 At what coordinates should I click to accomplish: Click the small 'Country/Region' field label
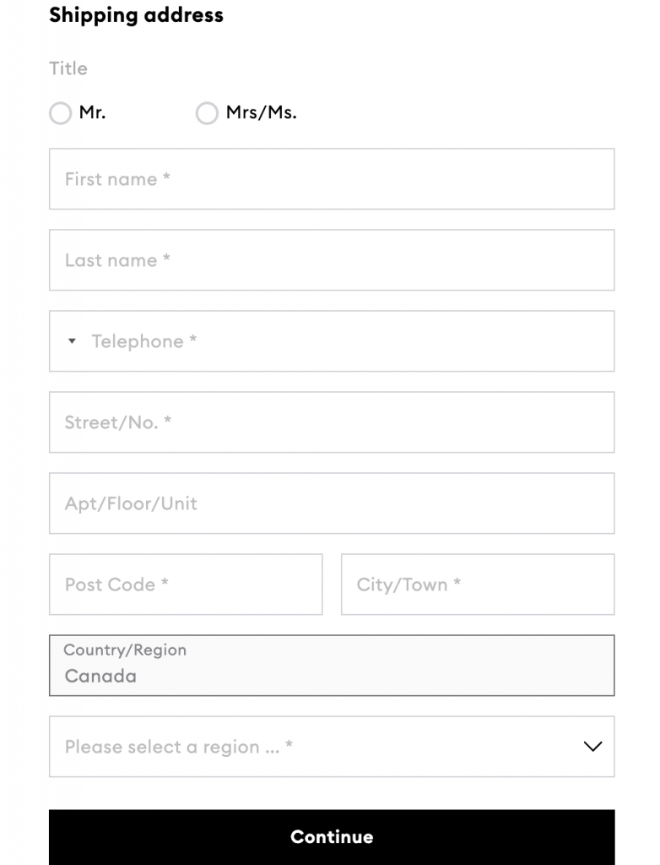(125, 650)
